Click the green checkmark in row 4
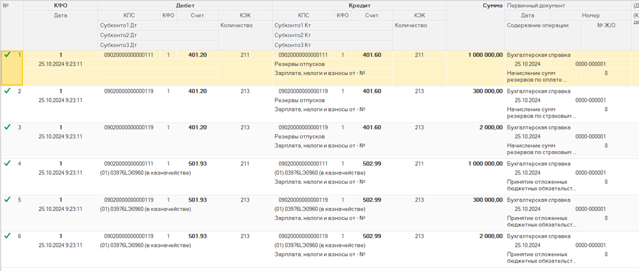The height and width of the screenshot is (271, 639). pos(7,164)
